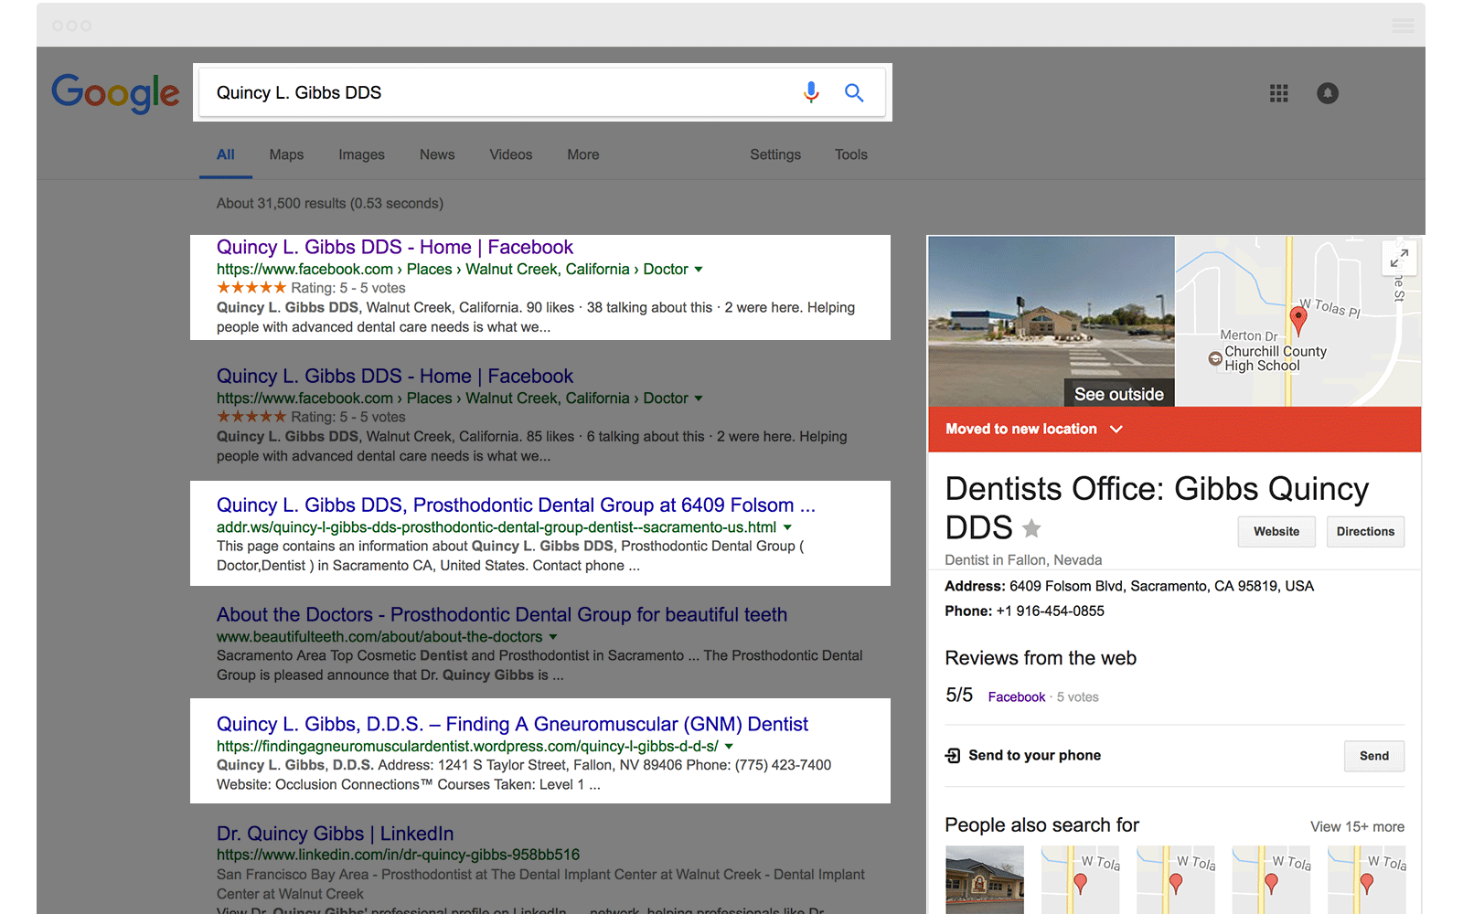1463x914 pixels.
Task: Click the Send button for Send to your phone
Action: (x=1373, y=756)
